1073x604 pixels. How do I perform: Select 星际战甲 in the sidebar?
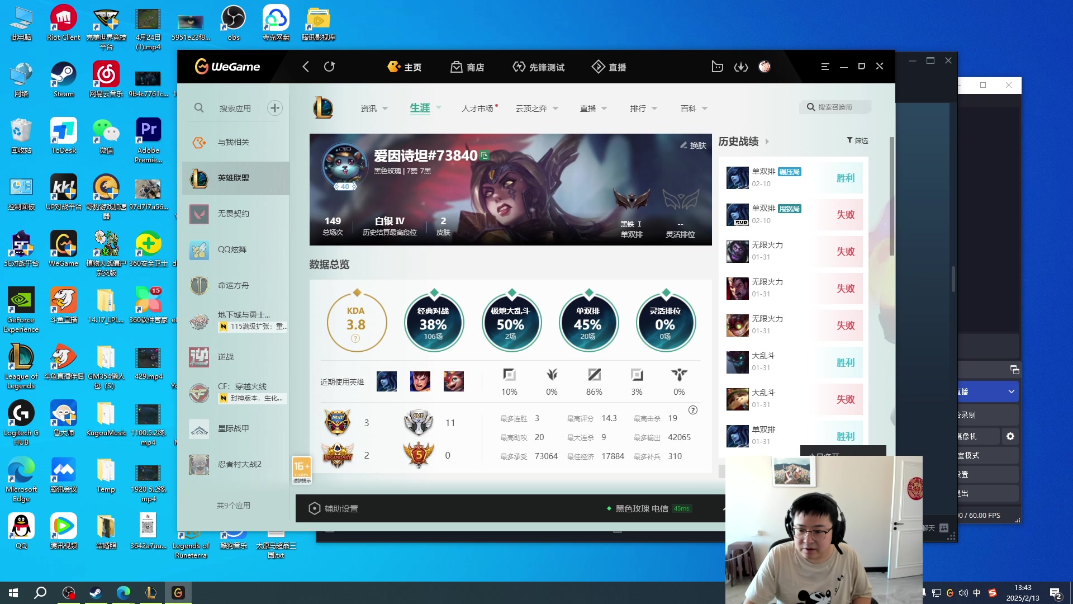[235, 428]
